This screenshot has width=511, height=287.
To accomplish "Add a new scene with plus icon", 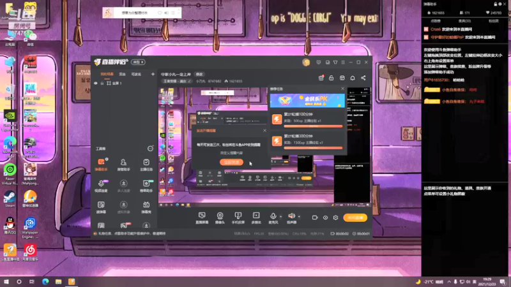I will pyautogui.click(x=153, y=74).
